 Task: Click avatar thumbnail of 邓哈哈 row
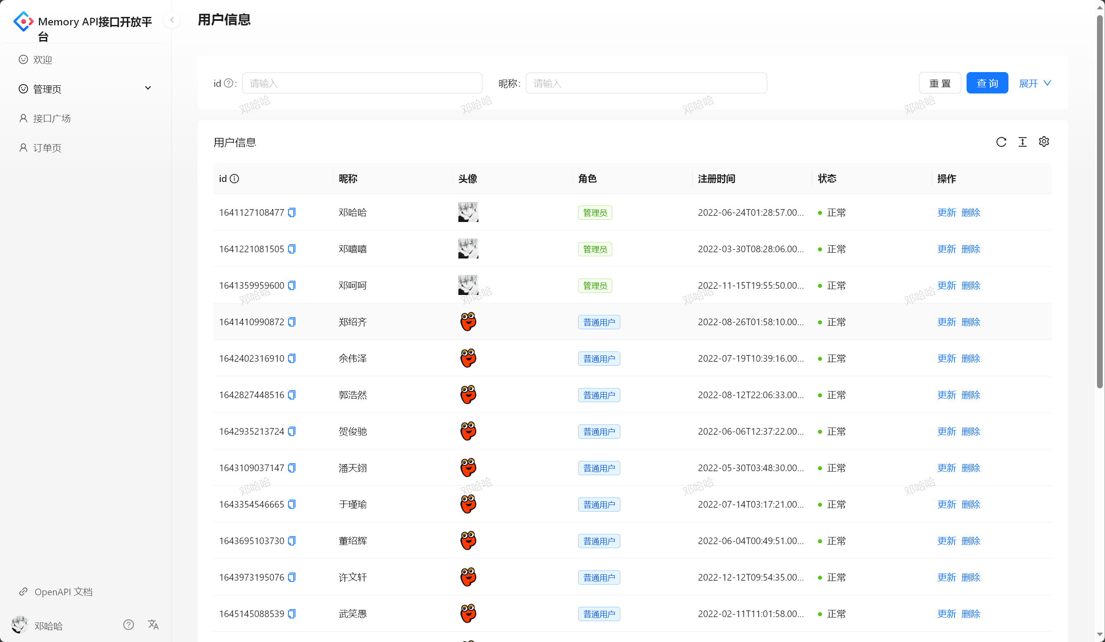pos(468,212)
